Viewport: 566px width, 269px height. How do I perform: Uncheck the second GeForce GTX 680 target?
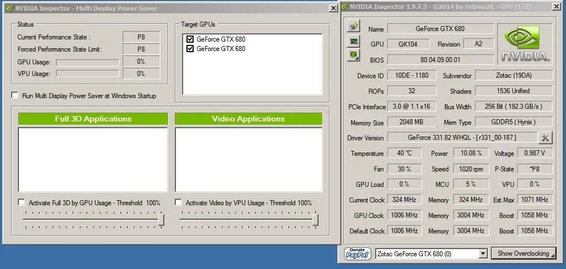190,48
